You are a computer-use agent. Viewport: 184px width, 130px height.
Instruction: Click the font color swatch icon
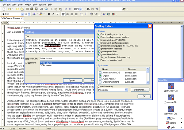[34, 14]
